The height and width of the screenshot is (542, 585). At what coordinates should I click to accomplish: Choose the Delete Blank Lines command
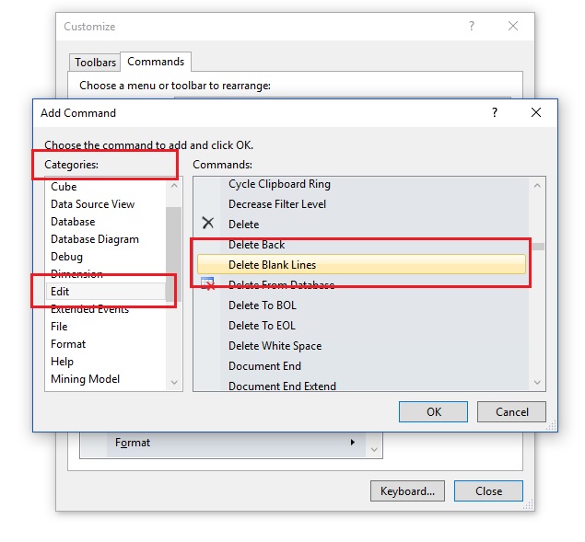tap(361, 265)
